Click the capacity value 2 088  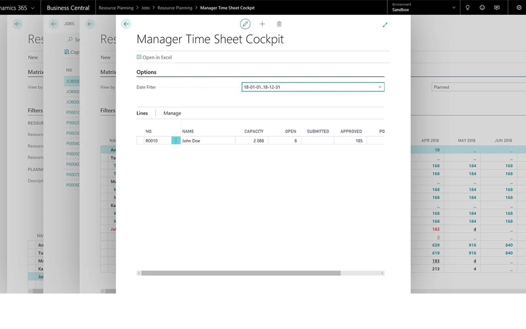click(x=258, y=141)
